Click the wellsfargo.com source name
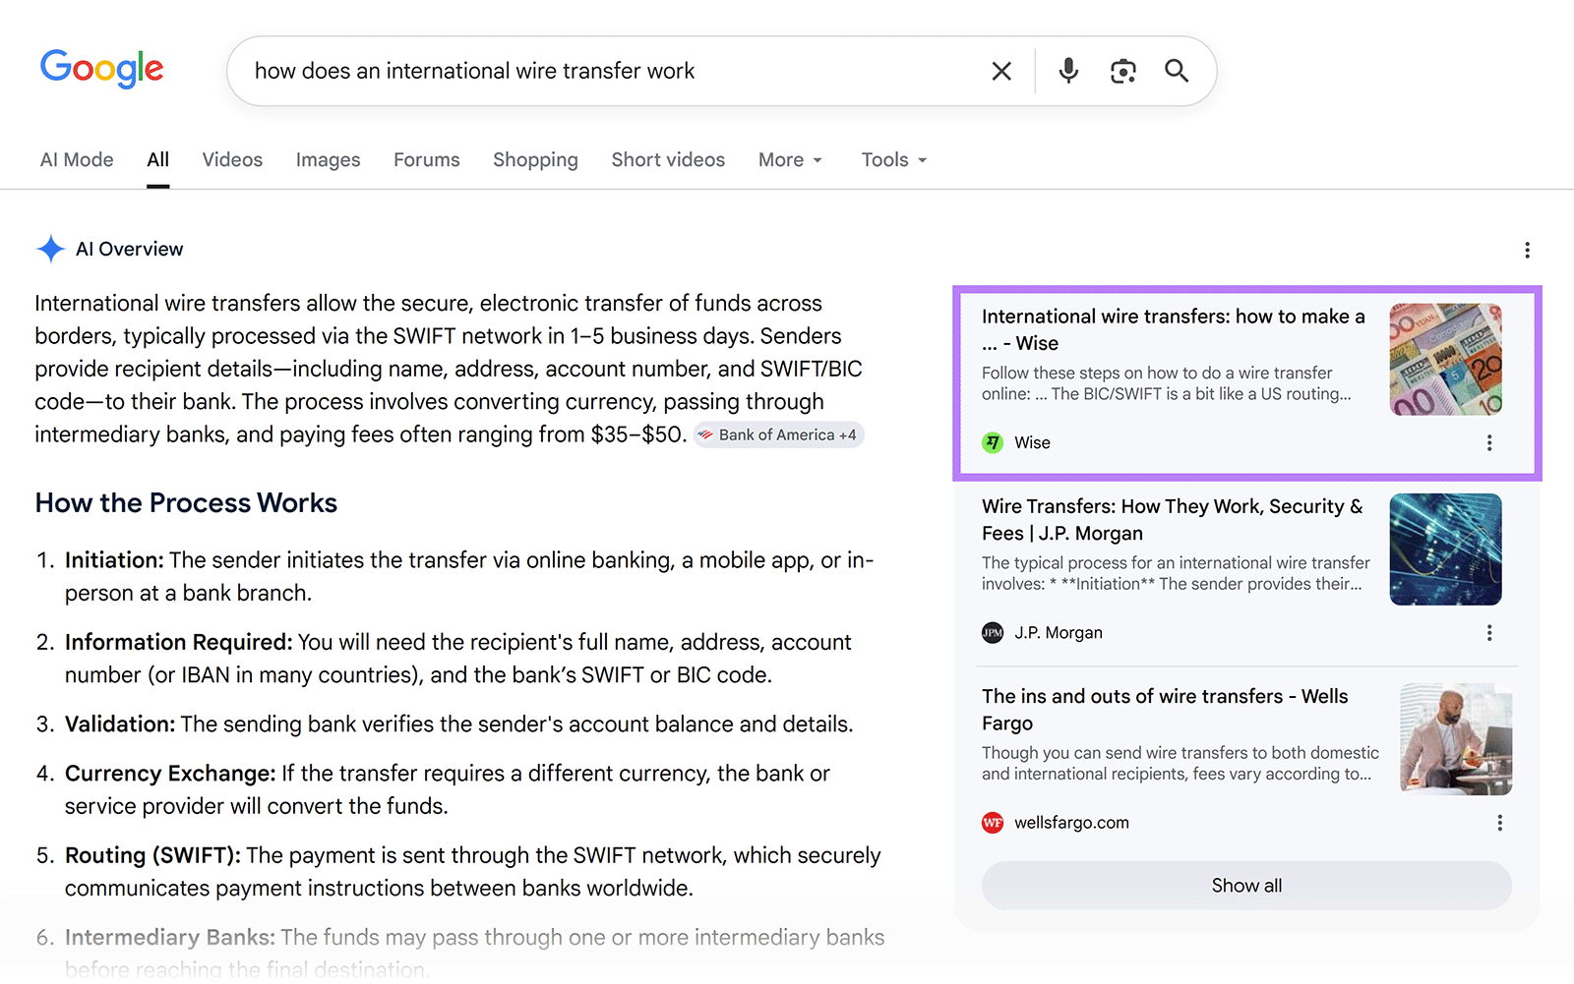This screenshot has width=1574, height=984. point(1071,823)
